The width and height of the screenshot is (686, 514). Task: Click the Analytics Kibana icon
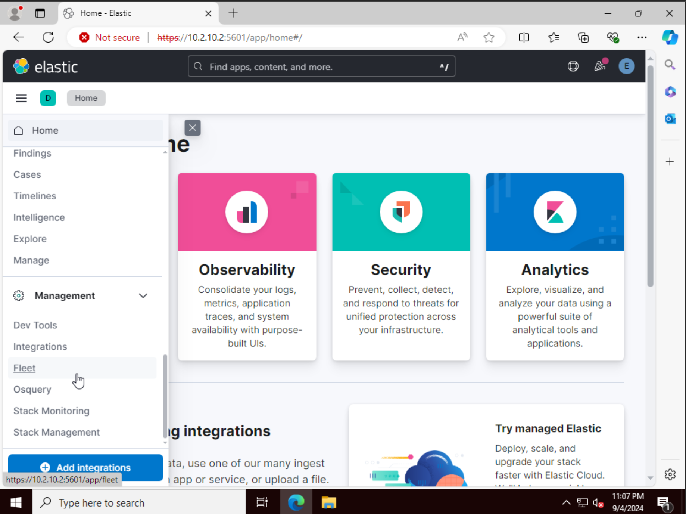tap(555, 212)
